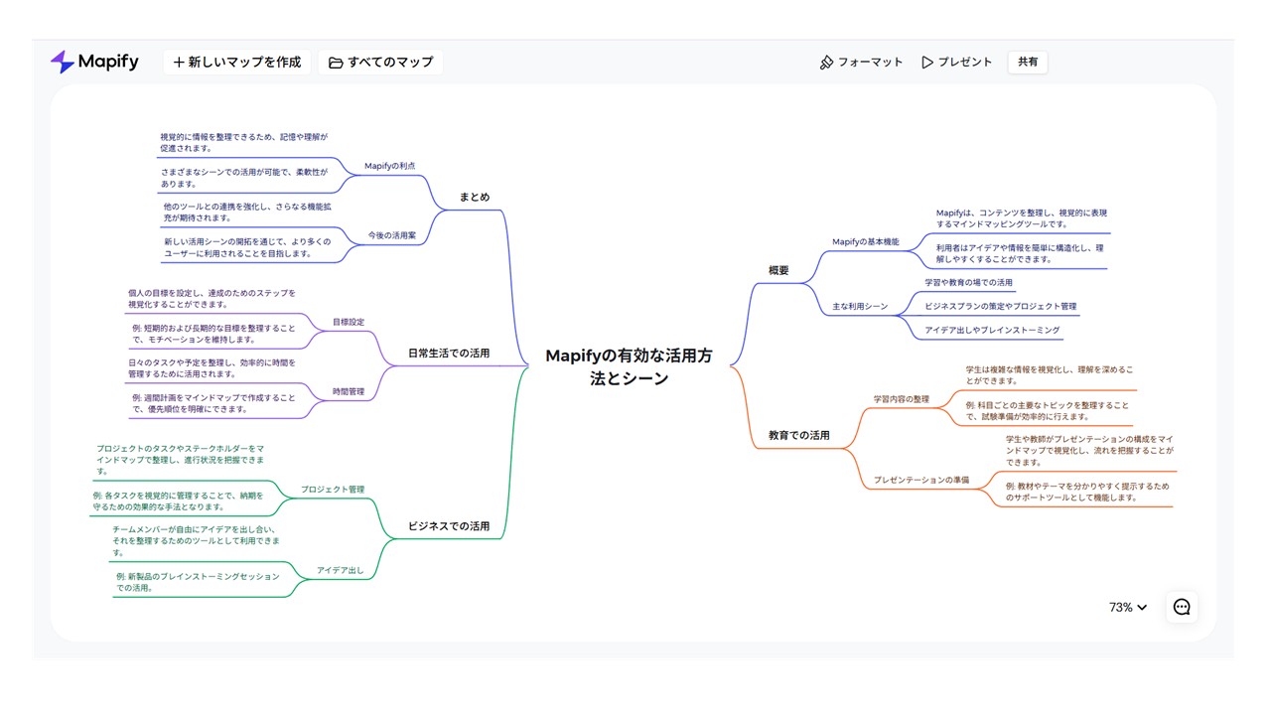Image resolution: width=1271 pixels, height=715 pixels.
Task: Click text starting 利用者はアイデアや情報を簡単に
Action: click(1022, 253)
